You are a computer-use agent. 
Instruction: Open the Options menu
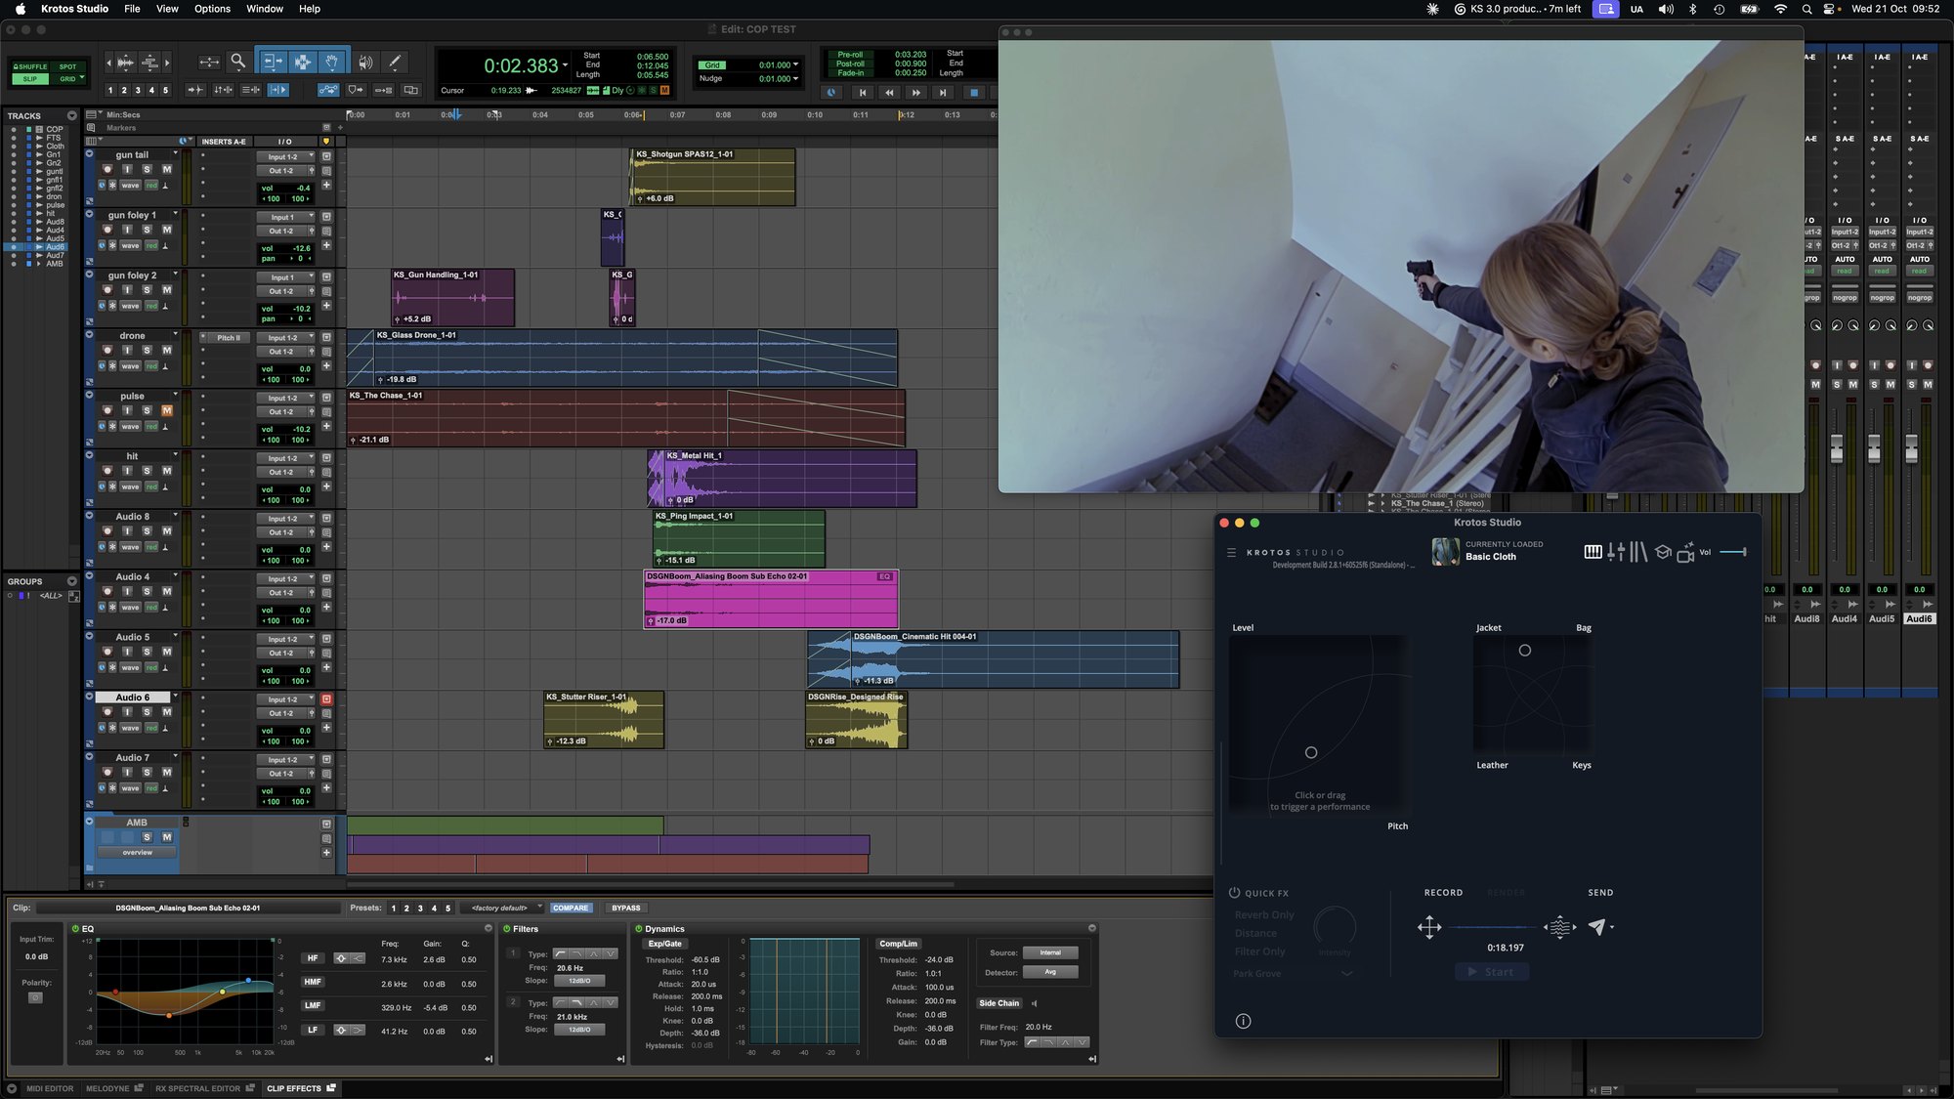(x=212, y=9)
